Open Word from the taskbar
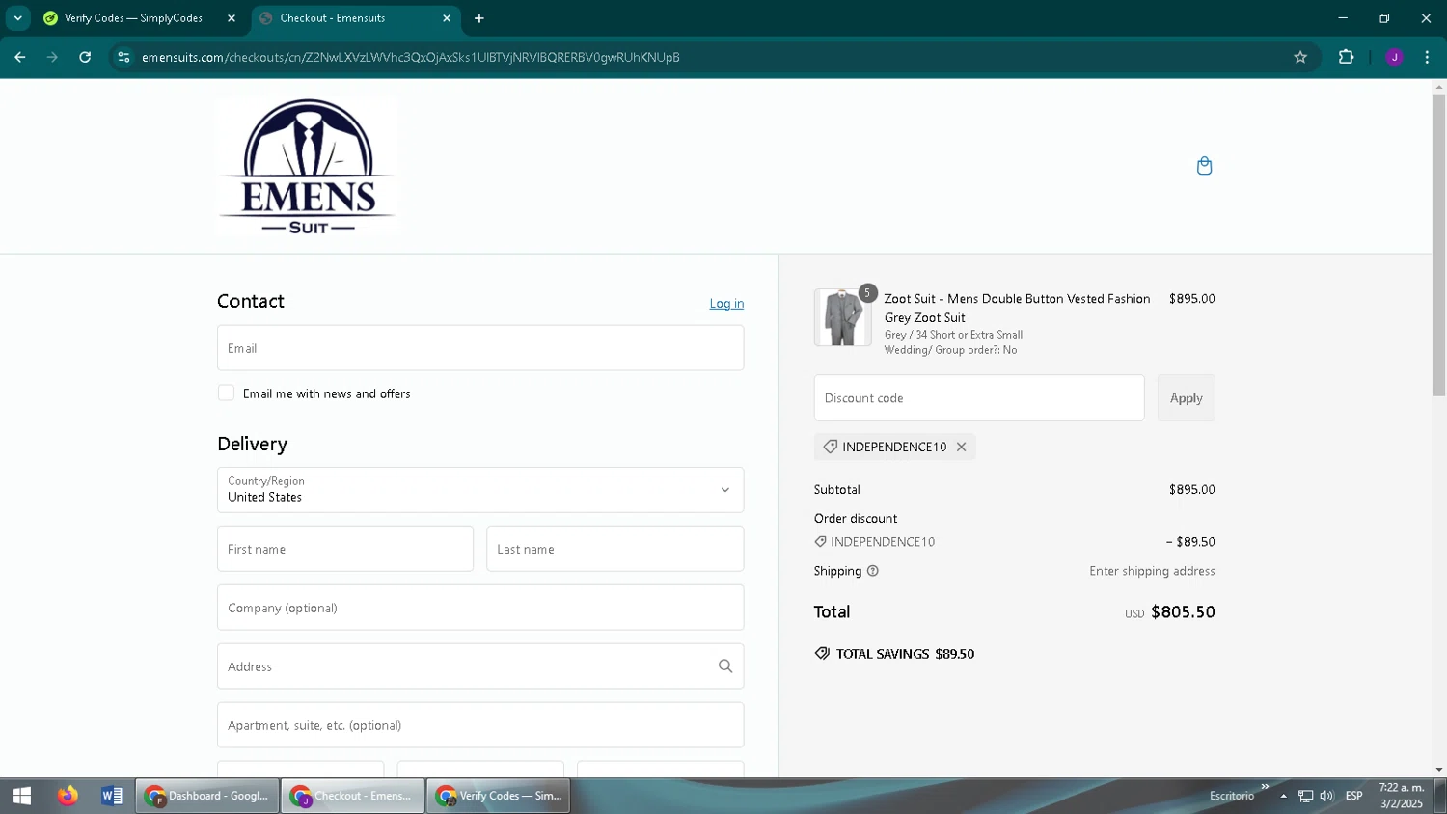This screenshot has width=1447, height=814. coord(112,796)
